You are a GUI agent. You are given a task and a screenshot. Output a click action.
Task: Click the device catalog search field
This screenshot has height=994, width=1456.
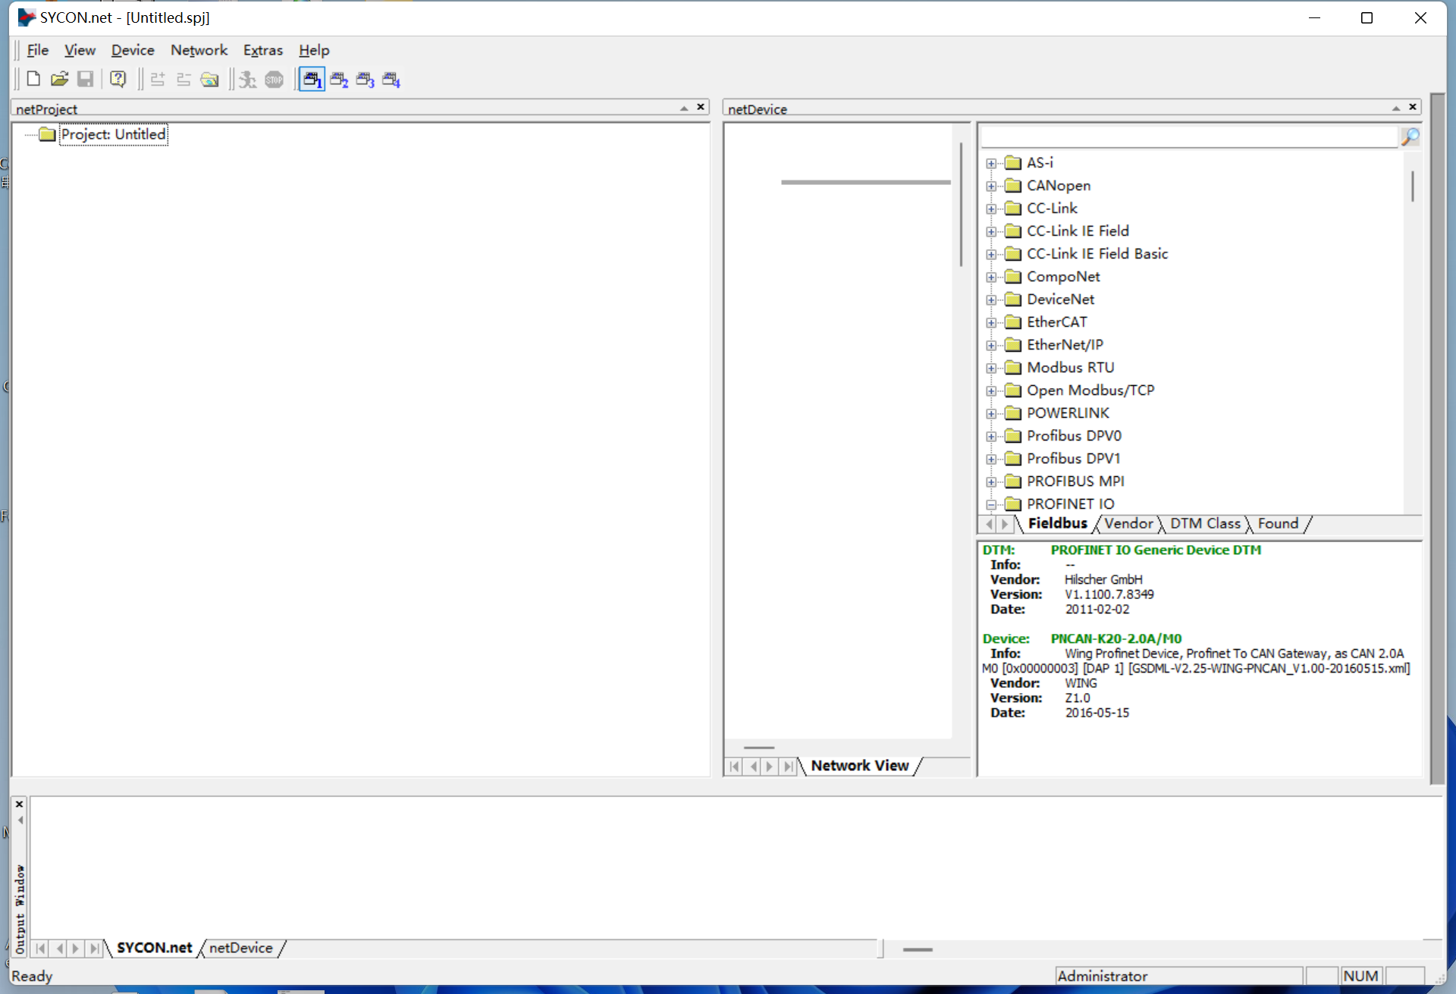coord(1189,137)
